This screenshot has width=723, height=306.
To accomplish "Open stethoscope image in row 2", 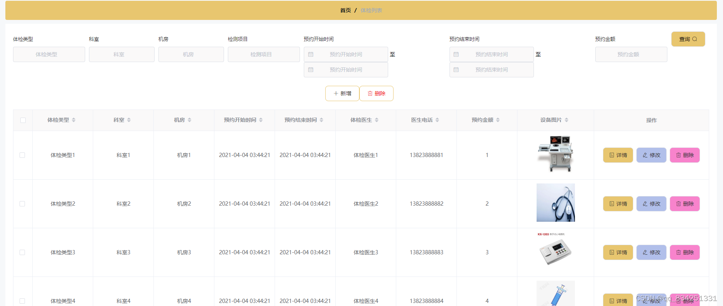I will coord(555,203).
